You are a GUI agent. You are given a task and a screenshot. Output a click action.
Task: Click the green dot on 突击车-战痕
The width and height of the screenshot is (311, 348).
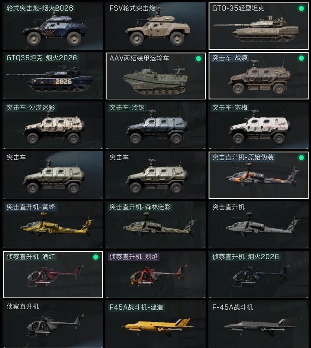[x=301, y=58]
